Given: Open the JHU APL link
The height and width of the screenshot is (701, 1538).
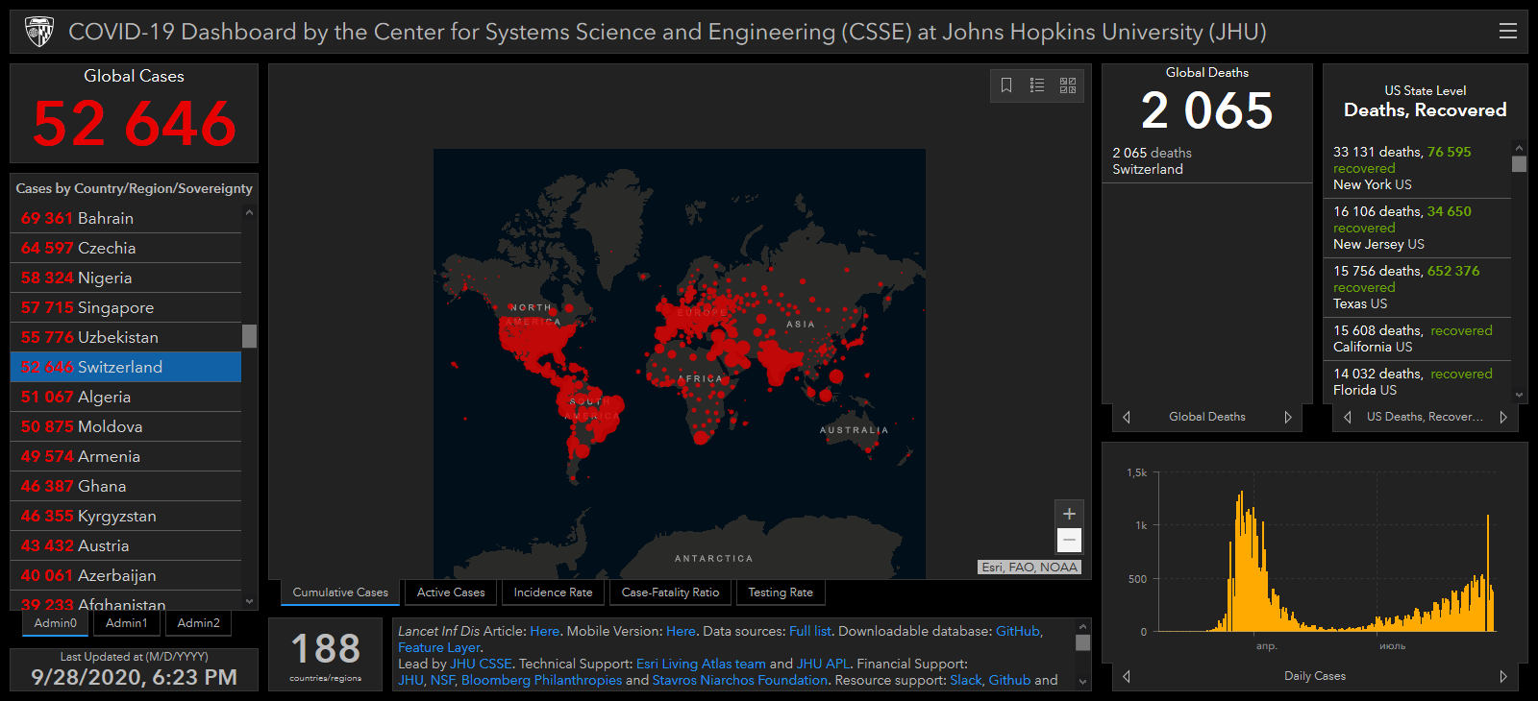Looking at the screenshot, I should [x=824, y=664].
